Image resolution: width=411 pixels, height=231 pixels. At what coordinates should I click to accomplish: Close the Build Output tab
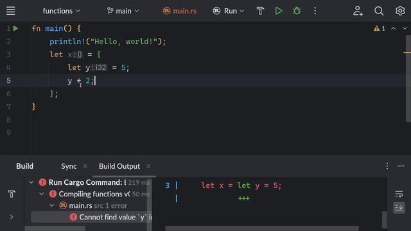click(x=148, y=166)
